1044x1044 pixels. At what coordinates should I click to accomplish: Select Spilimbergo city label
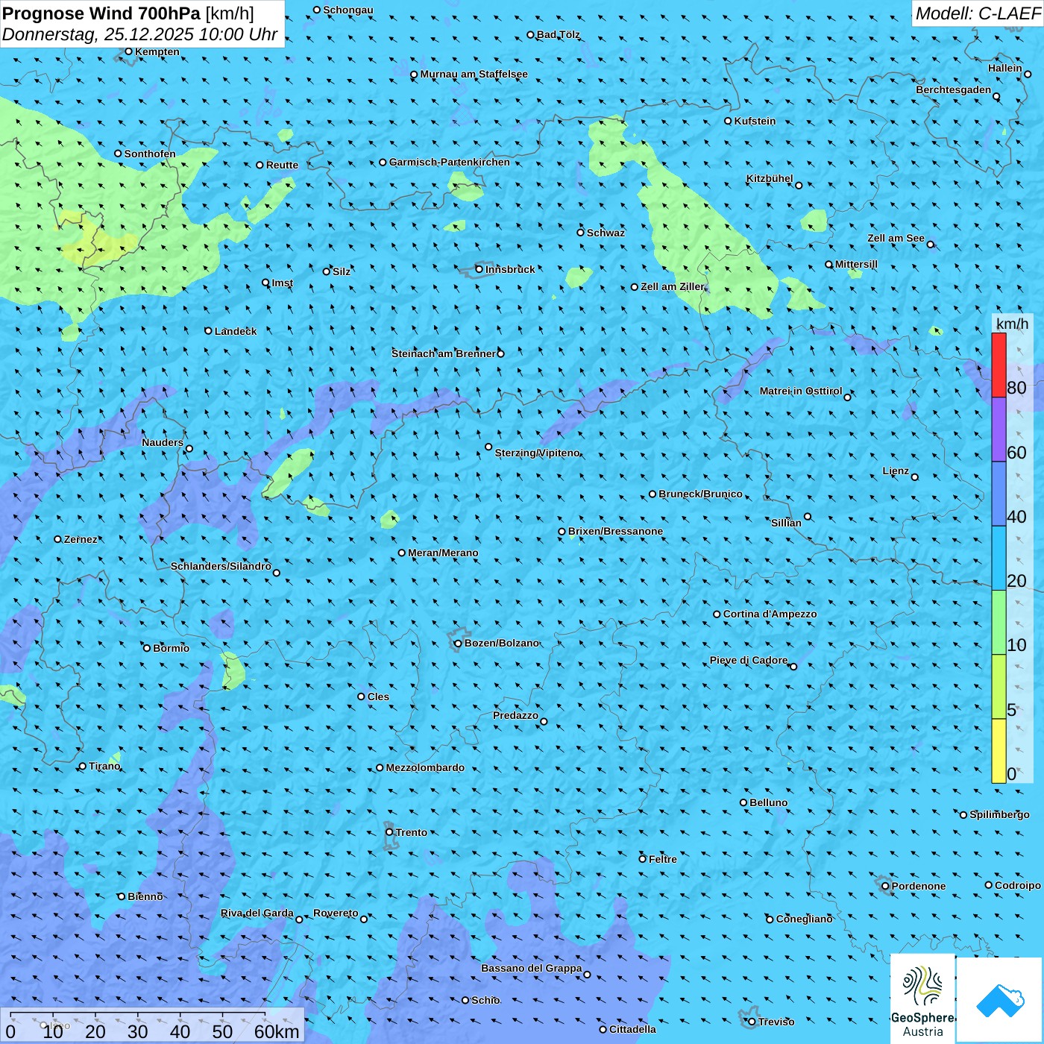pyautogui.click(x=999, y=815)
